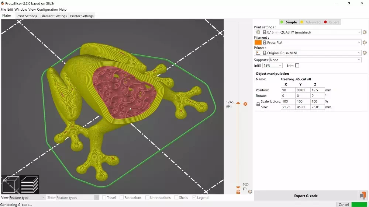Open the gear icon beside Print settings preset
The image size is (369, 207).
pyautogui.click(x=365, y=32)
